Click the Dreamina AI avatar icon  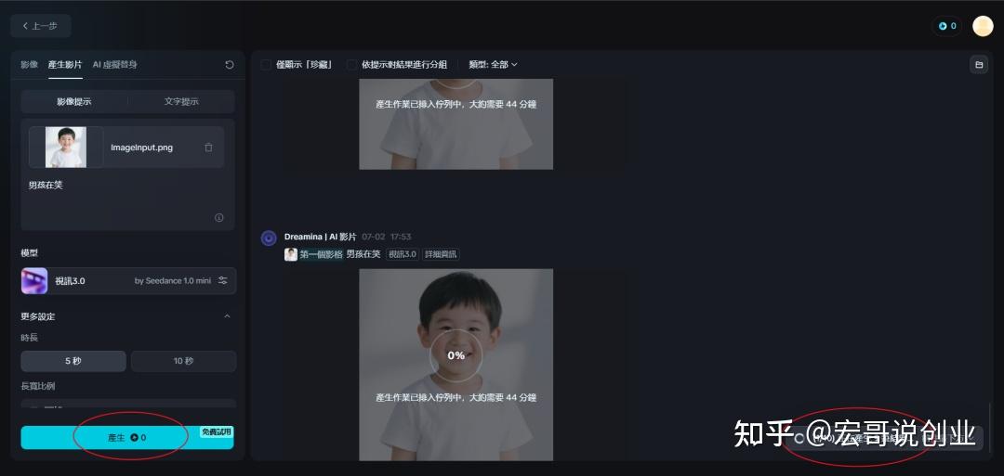(x=269, y=238)
